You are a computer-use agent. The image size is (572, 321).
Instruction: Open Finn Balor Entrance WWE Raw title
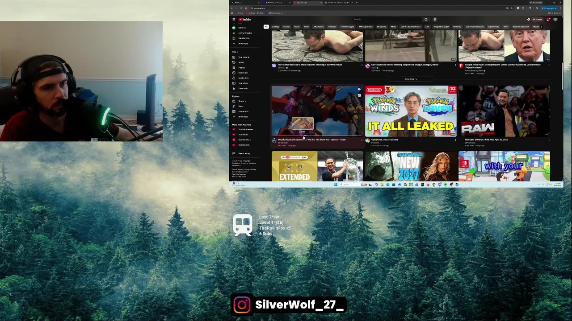coord(486,140)
